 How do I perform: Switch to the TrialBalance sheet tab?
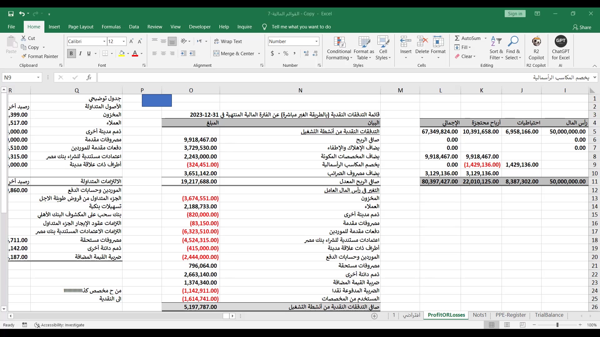click(549, 315)
